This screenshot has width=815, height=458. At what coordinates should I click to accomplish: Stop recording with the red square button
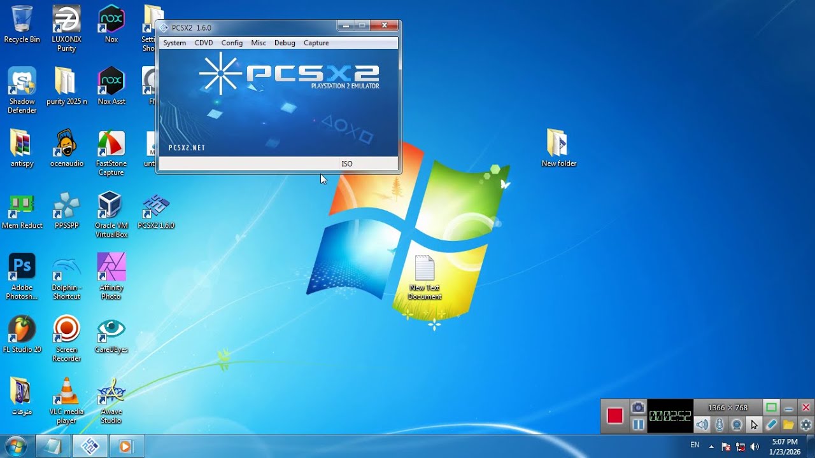[614, 416]
